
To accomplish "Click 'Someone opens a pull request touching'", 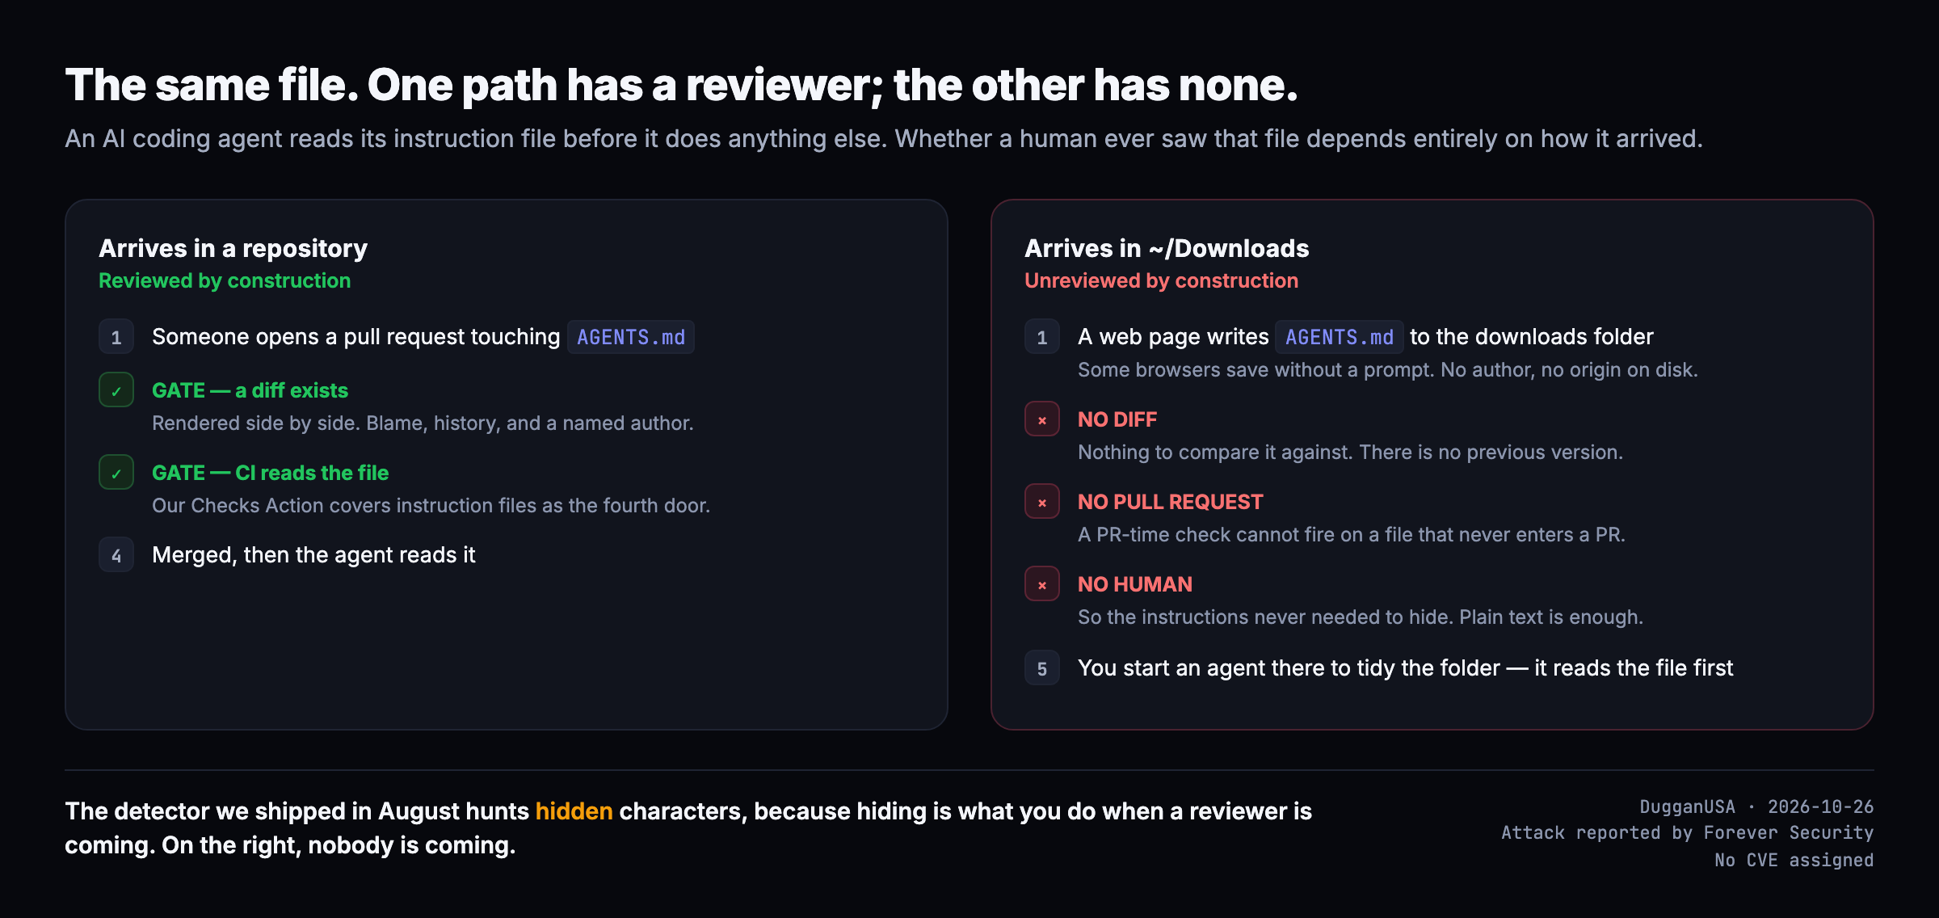I will (x=355, y=337).
